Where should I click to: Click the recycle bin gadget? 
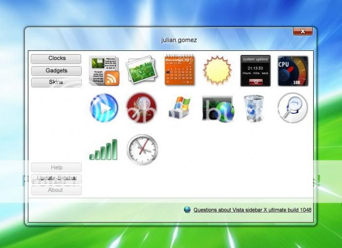(x=254, y=108)
